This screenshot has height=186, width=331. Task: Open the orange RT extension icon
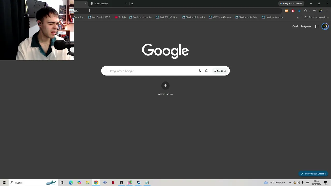(x=287, y=11)
